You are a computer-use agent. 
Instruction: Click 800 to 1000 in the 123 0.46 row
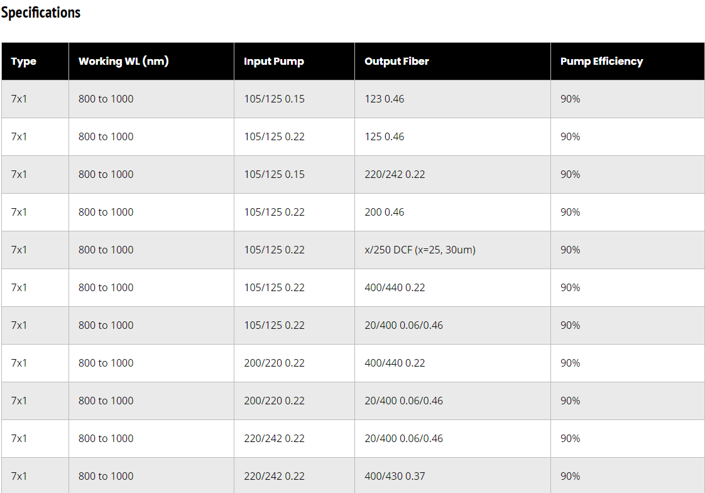[106, 99]
